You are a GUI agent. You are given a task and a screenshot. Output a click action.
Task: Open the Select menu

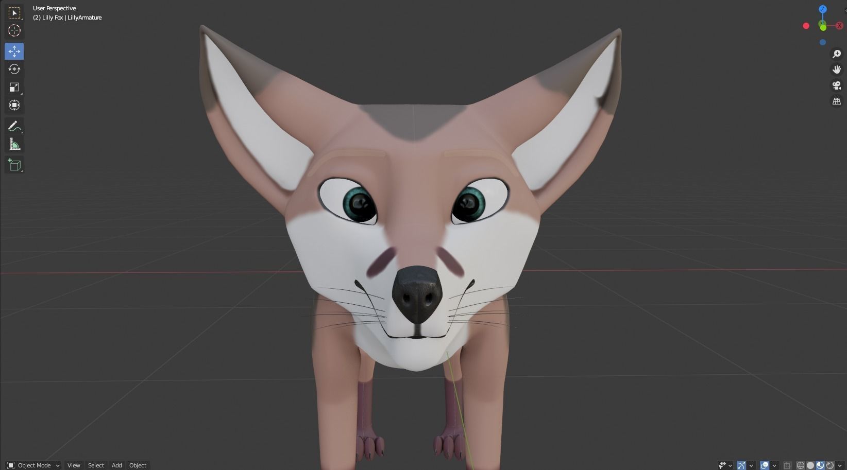point(96,465)
